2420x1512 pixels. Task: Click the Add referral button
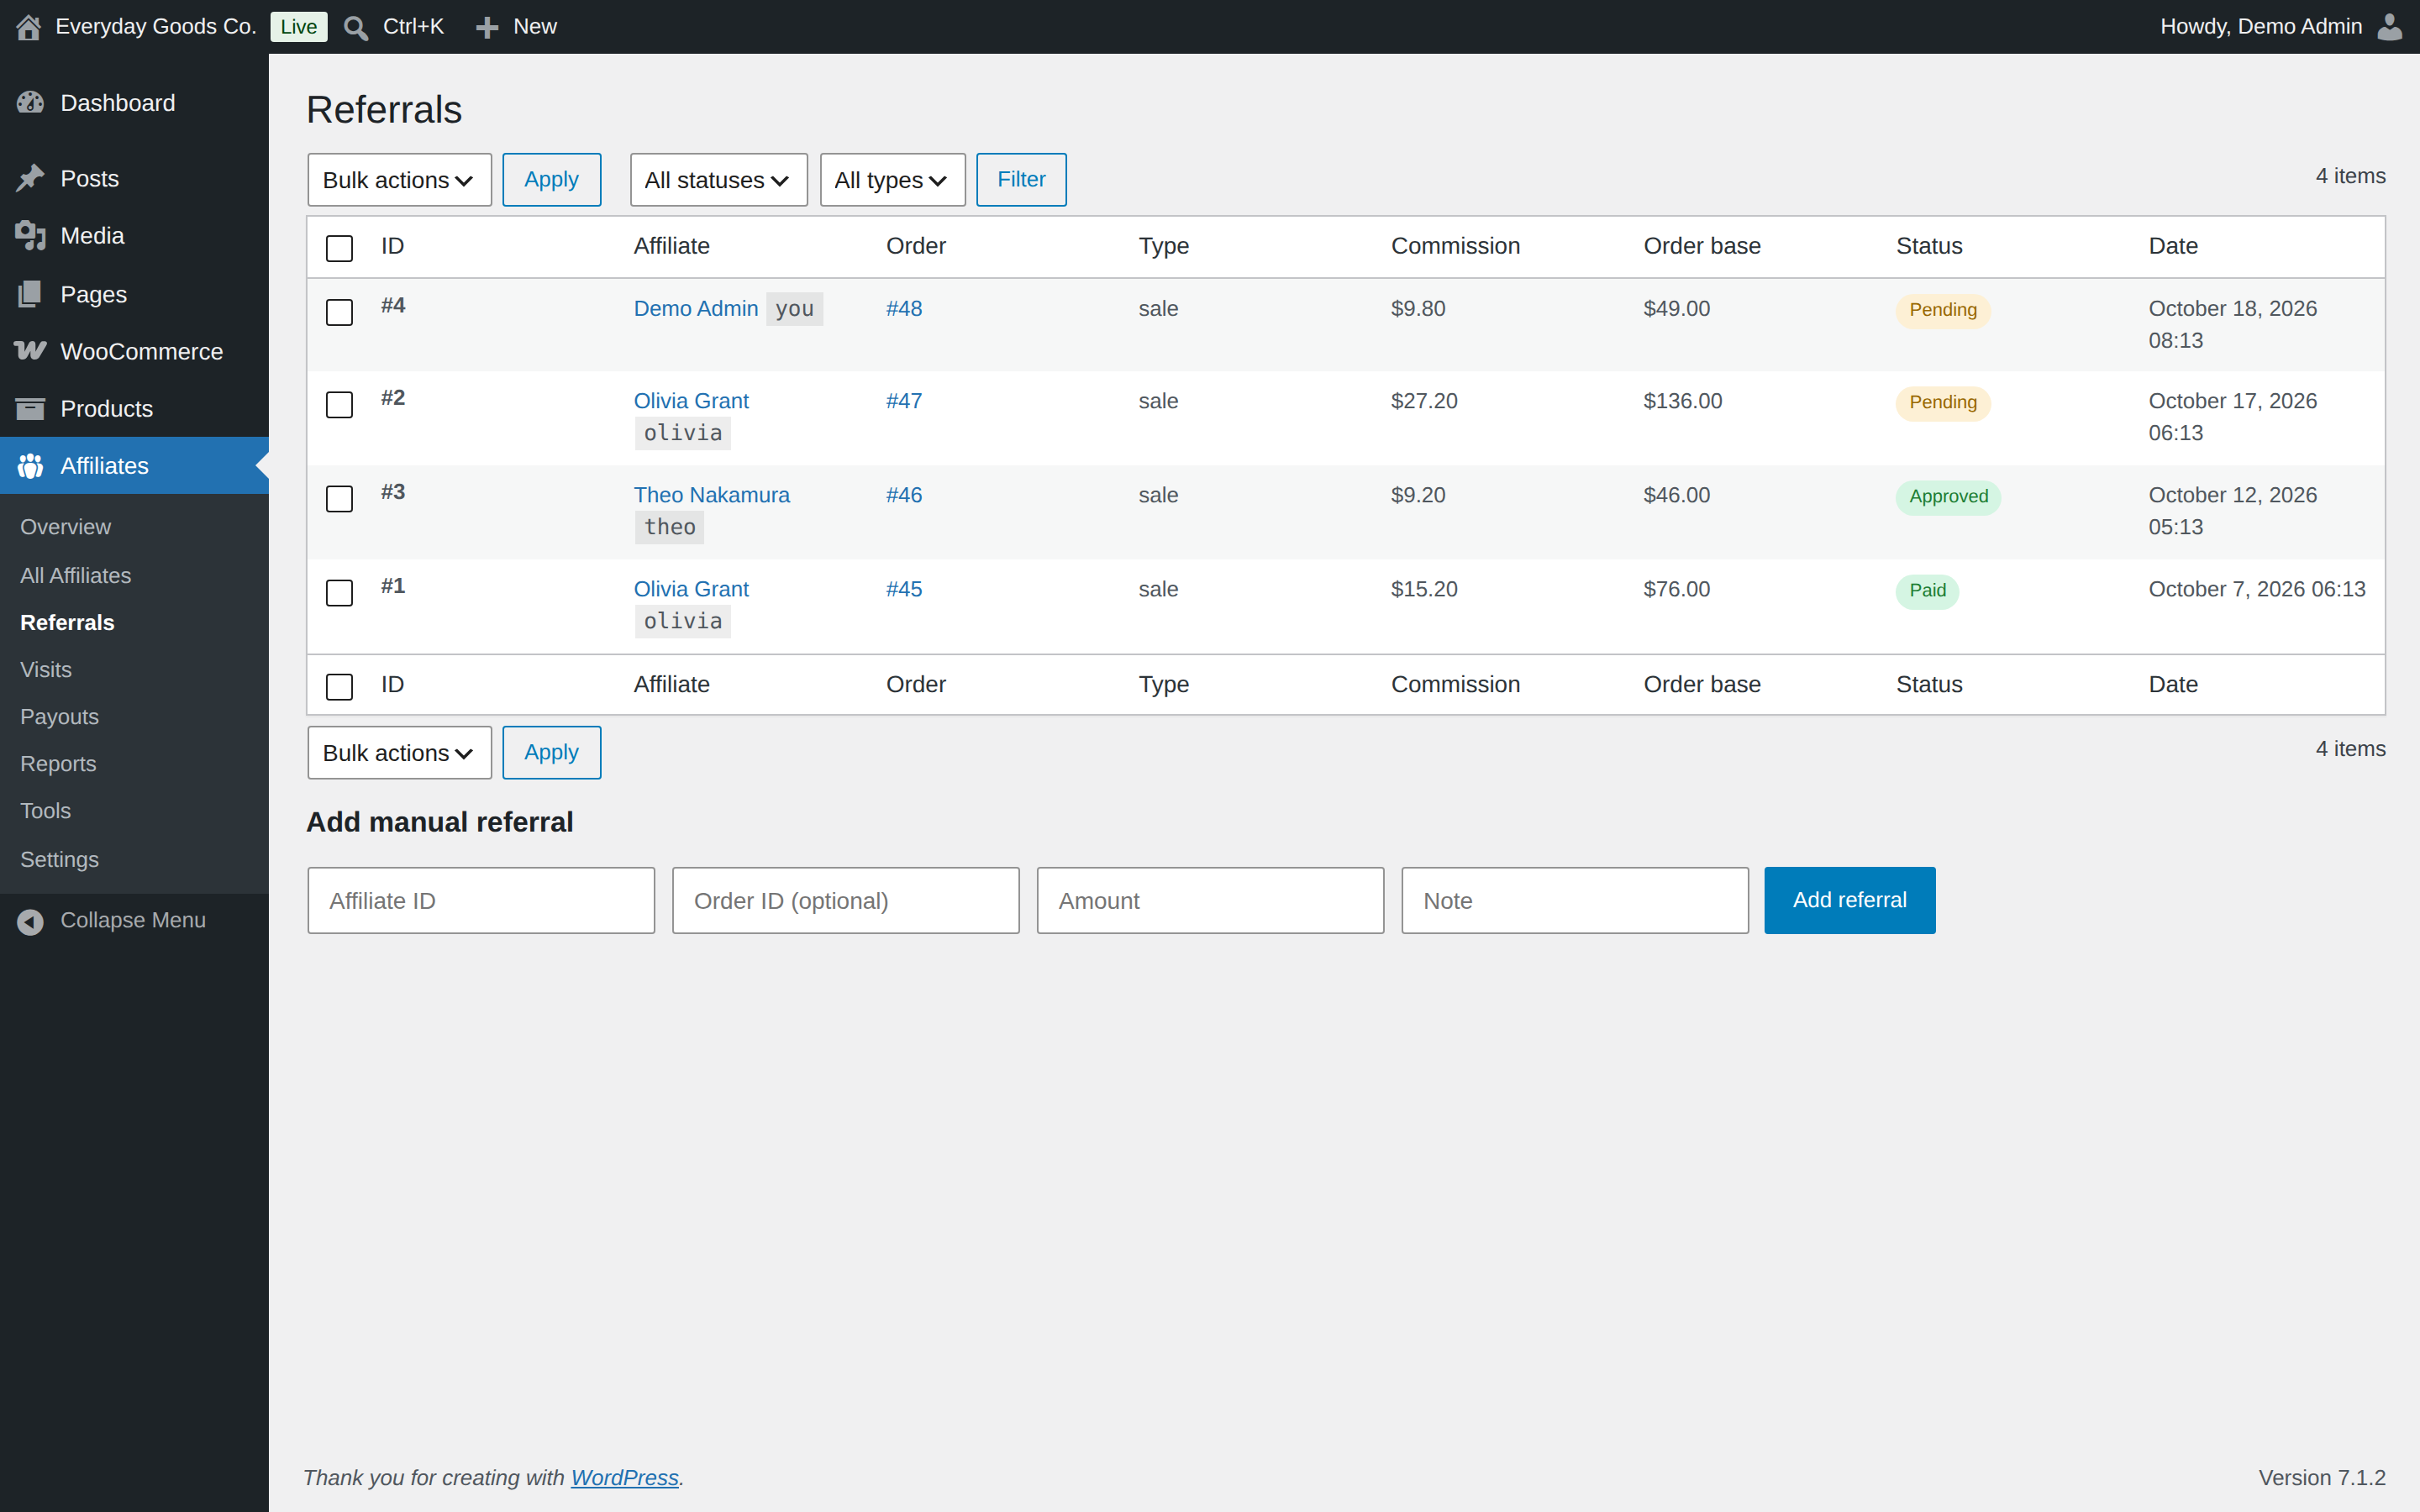[x=1850, y=900]
